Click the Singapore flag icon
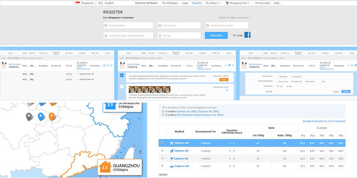 click(x=78, y=3)
